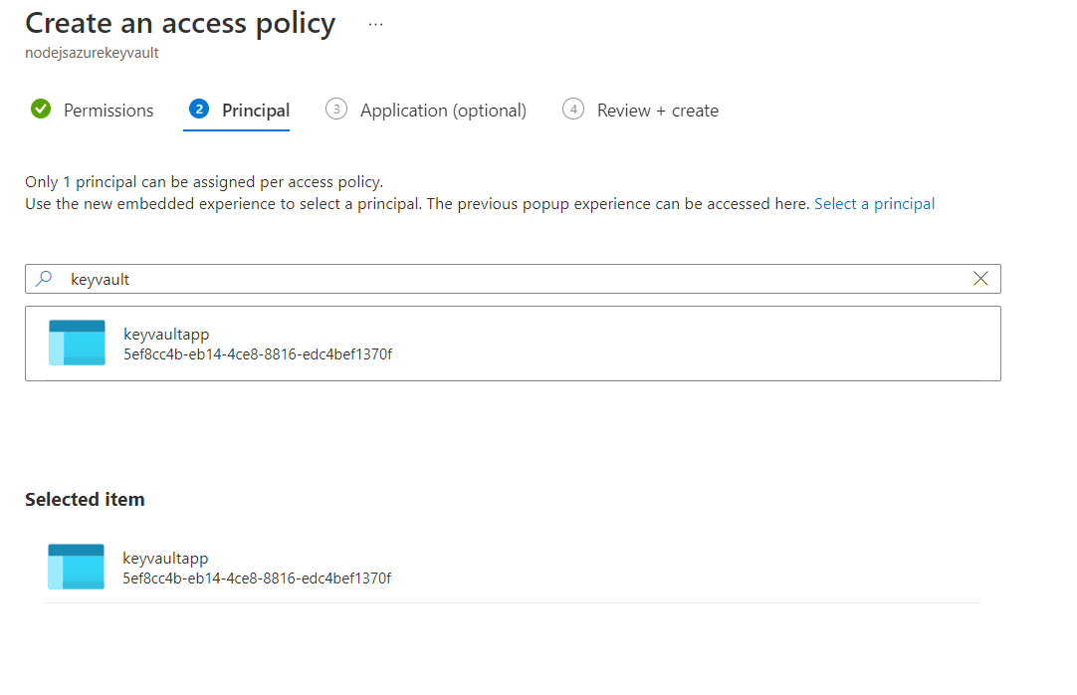Click the application ID in search result
Screen dimensions: 1077x695
[x=257, y=353]
